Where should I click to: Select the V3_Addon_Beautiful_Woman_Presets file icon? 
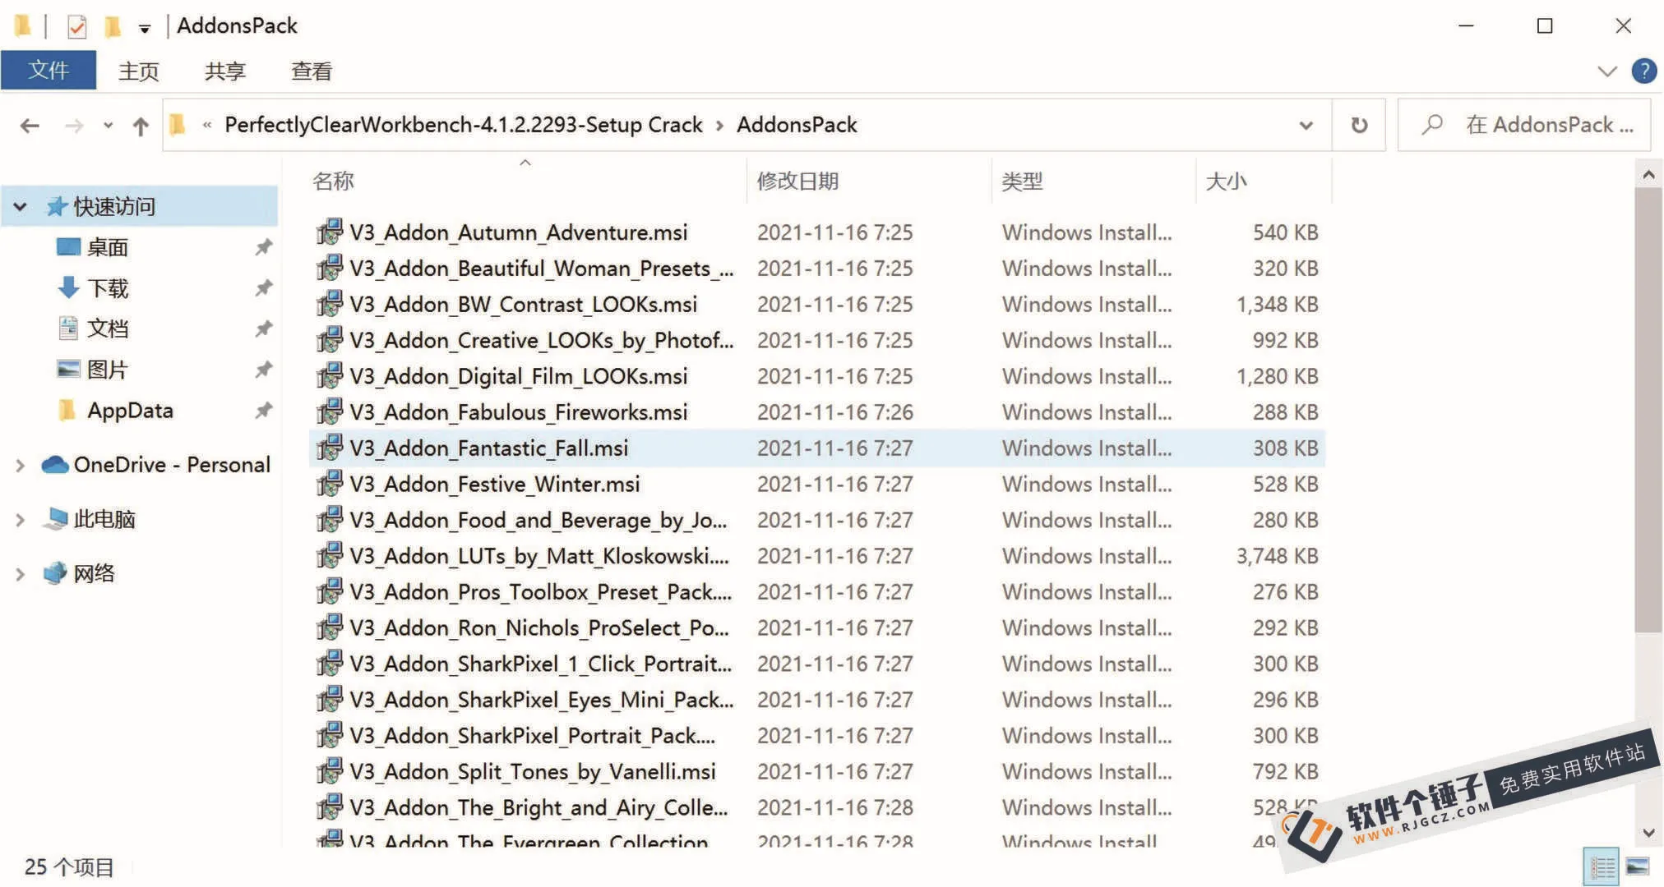(x=330, y=268)
